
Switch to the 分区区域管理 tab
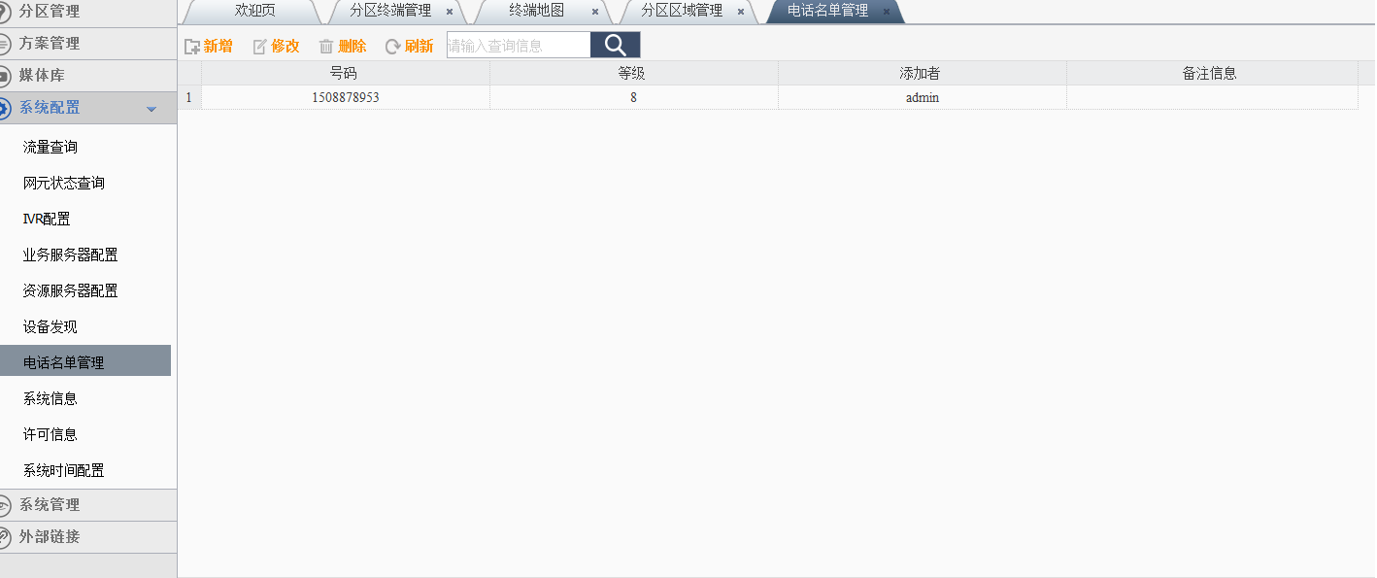point(682,11)
